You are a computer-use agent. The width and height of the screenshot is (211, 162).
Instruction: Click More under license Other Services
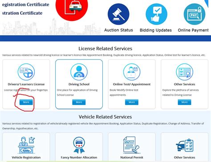(185, 102)
